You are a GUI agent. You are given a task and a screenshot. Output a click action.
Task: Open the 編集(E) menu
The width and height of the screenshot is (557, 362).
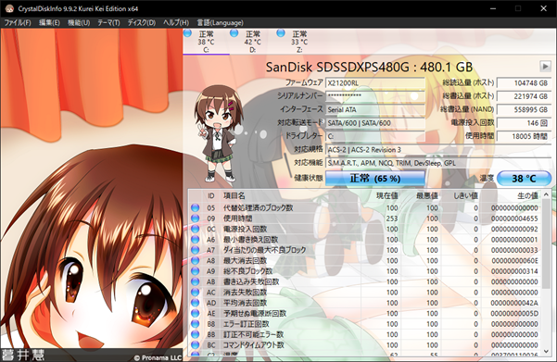tap(49, 23)
